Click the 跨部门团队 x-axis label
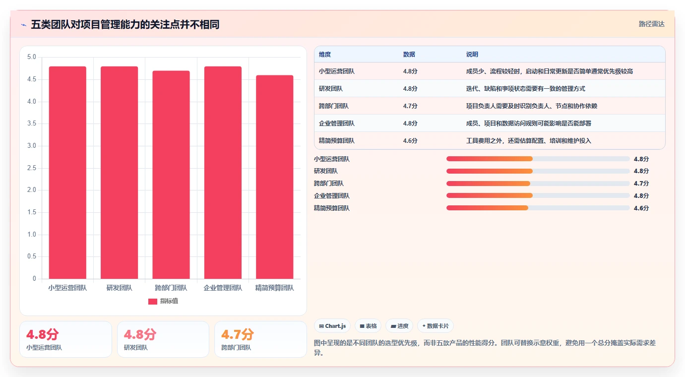 (x=171, y=288)
